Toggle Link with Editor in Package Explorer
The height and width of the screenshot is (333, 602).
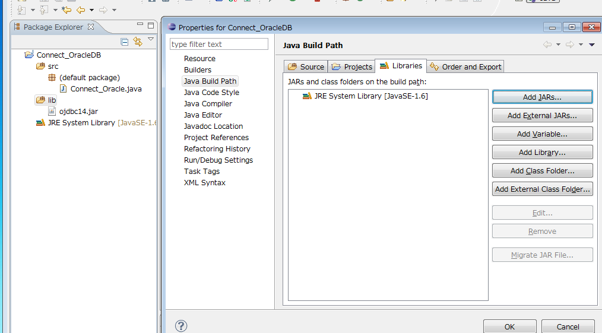point(138,42)
